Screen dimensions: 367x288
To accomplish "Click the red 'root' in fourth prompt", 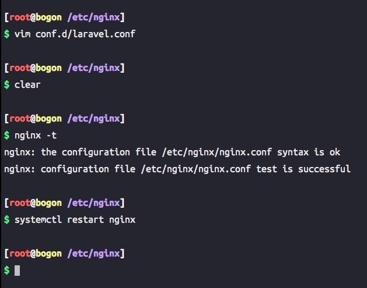I will (20, 203).
